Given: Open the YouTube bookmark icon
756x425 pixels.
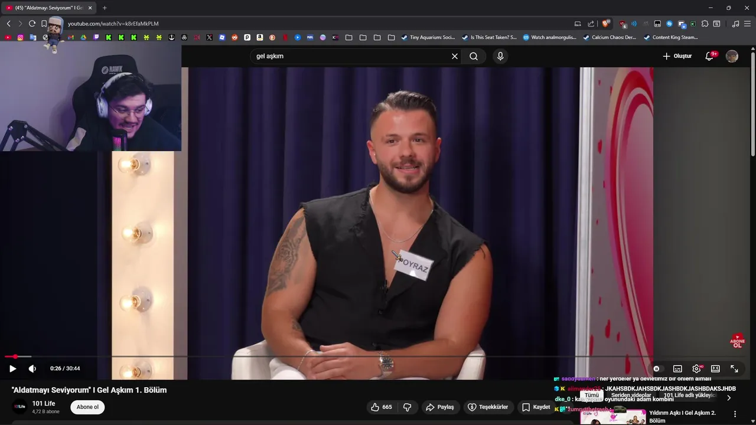Looking at the screenshot, I should (x=8, y=37).
